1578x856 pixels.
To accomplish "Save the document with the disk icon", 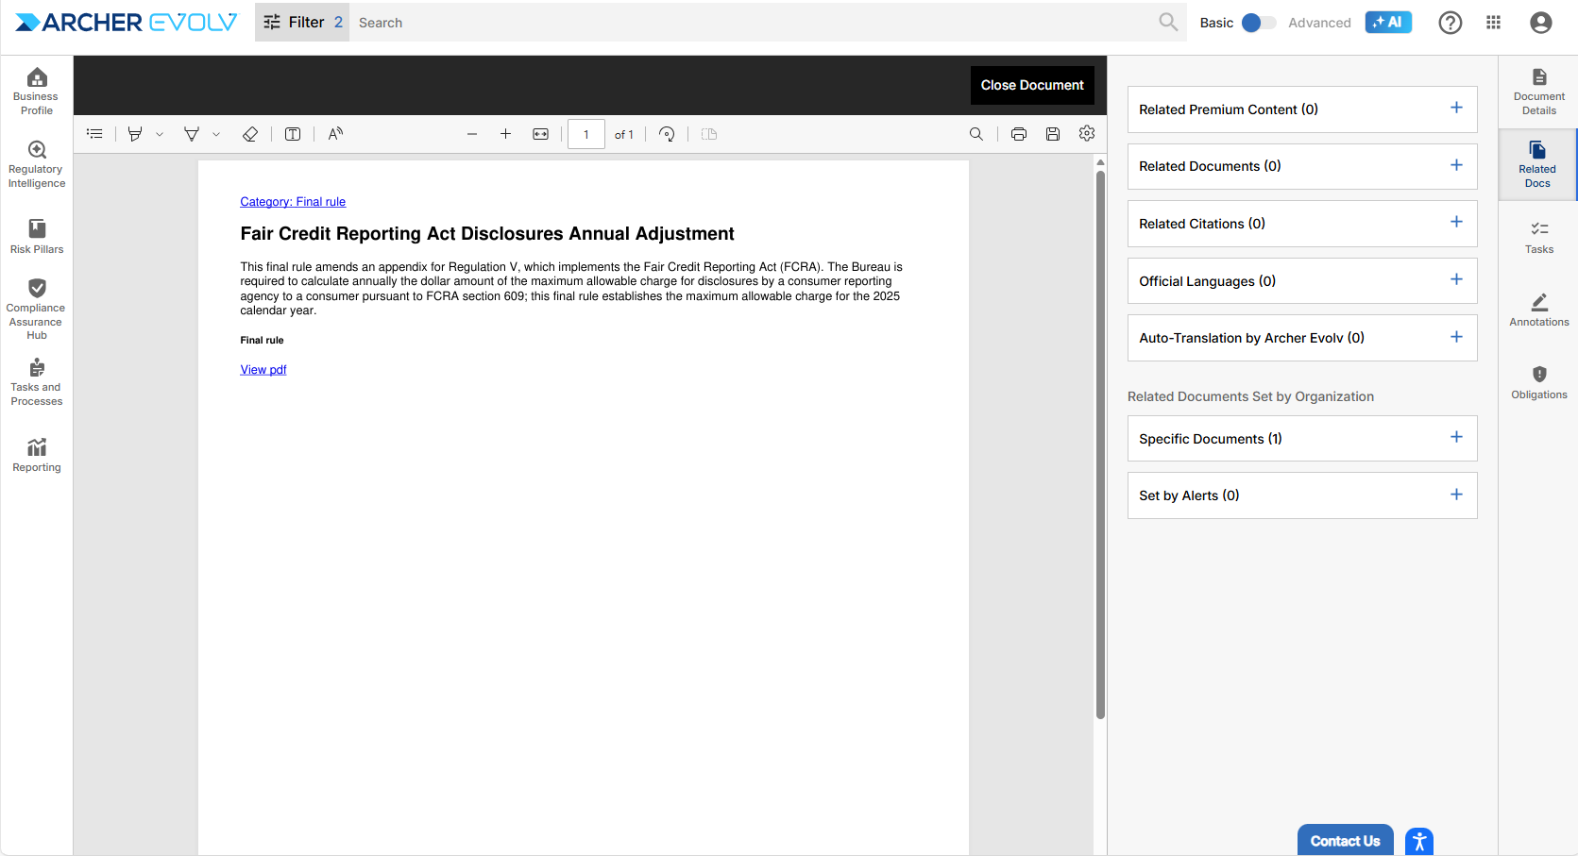I will (1053, 134).
